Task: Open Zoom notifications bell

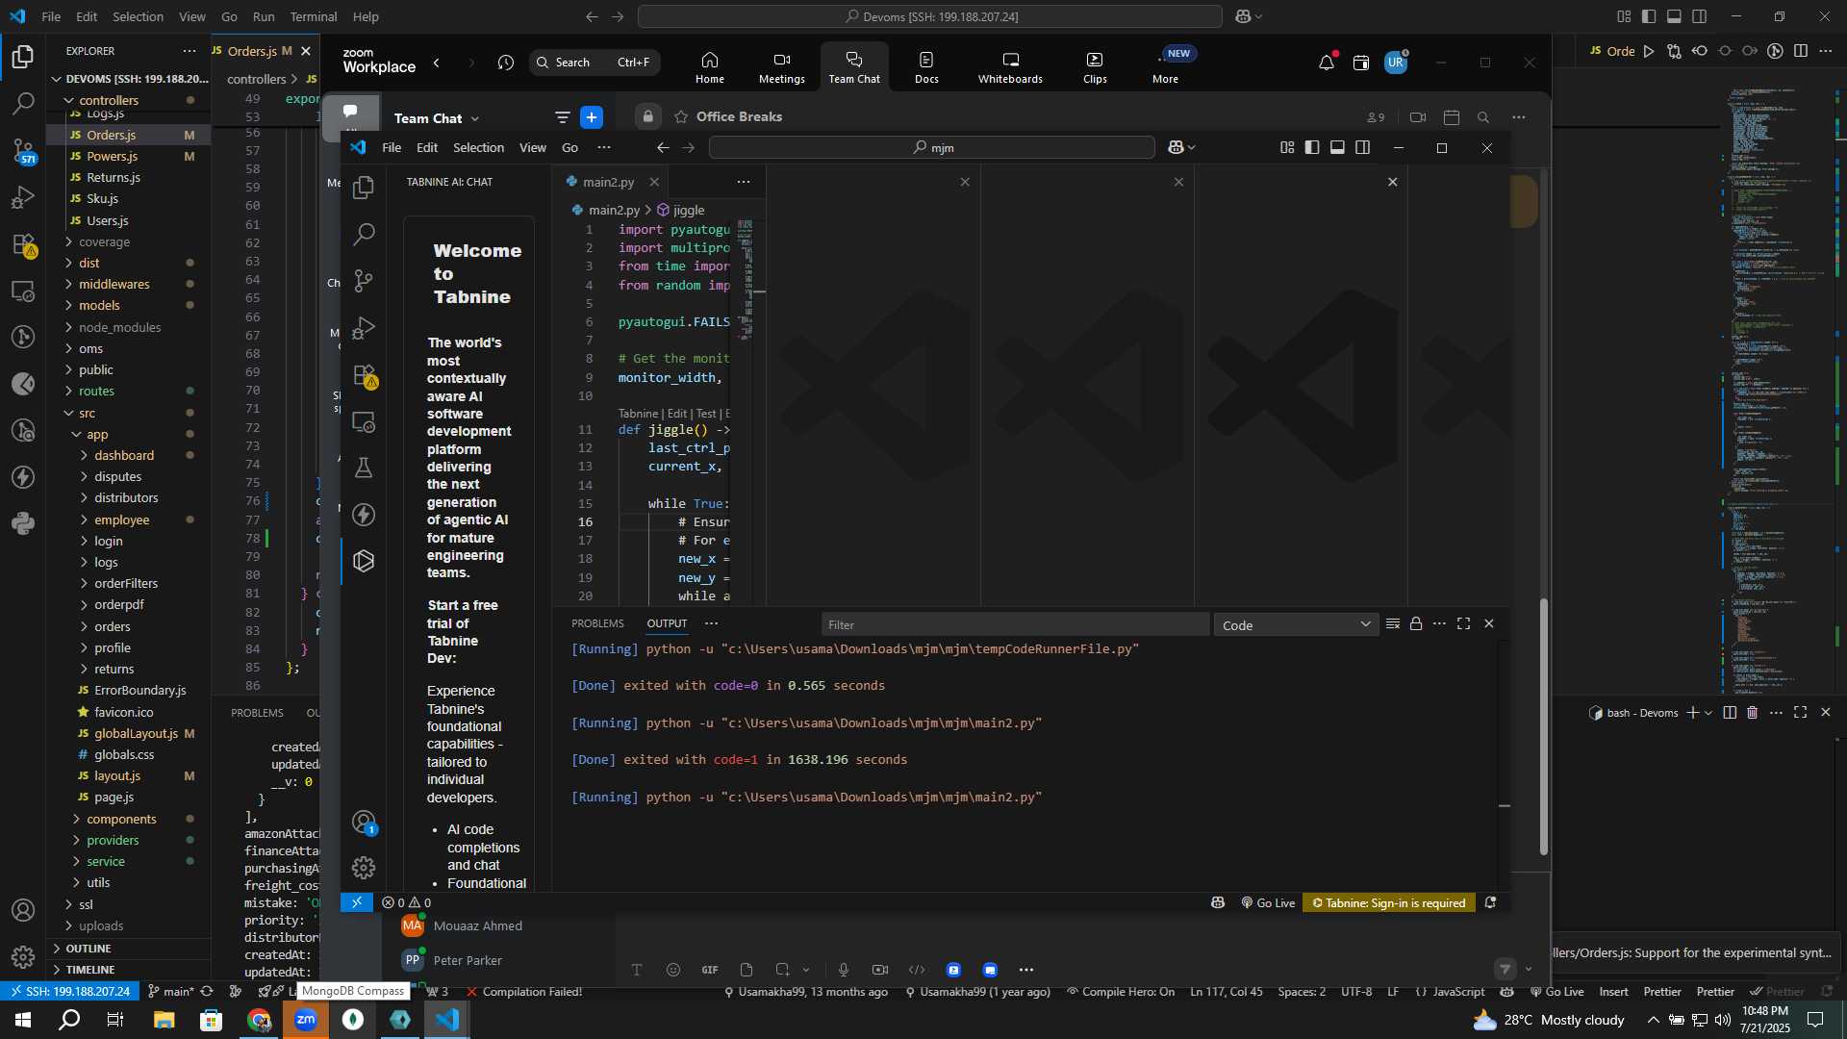Action: click(1327, 63)
